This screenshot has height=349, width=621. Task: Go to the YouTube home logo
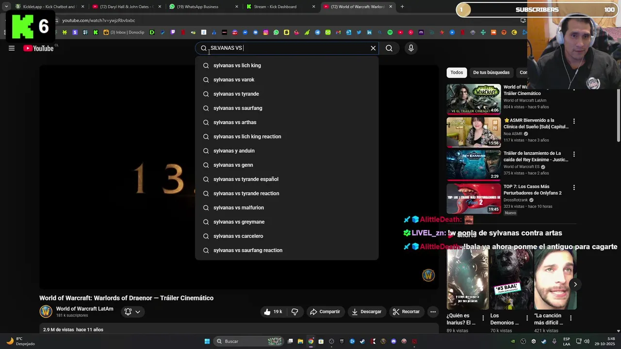click(x=38, y=48)
